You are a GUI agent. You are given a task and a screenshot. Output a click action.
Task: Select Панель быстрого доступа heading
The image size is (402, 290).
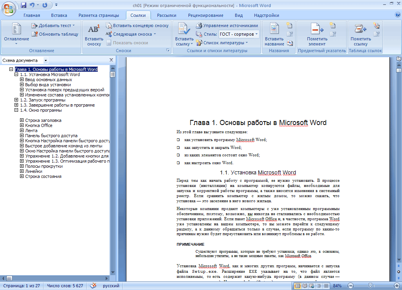pos(51,136)
